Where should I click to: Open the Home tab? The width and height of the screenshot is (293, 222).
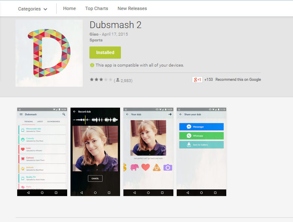pos(69,8)
